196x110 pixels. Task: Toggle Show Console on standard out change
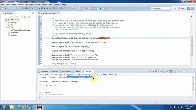tap(168, 71)
